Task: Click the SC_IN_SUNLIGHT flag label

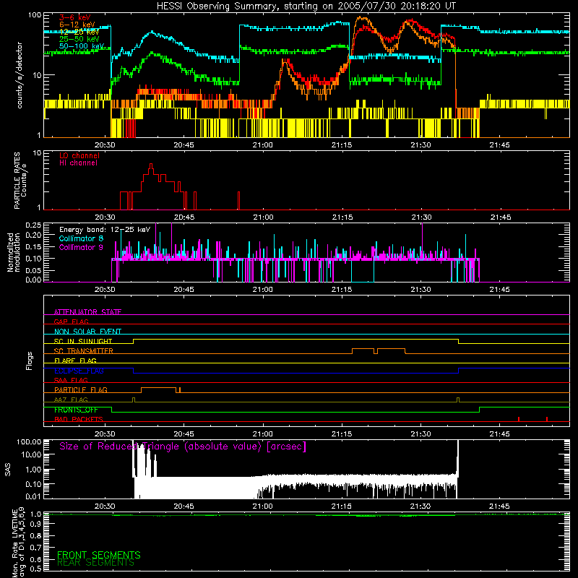Action: click(x=83, y=341)
